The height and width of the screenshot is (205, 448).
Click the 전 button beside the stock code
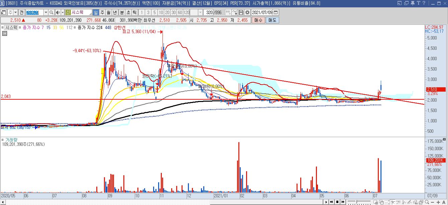(x=21, y=12)
